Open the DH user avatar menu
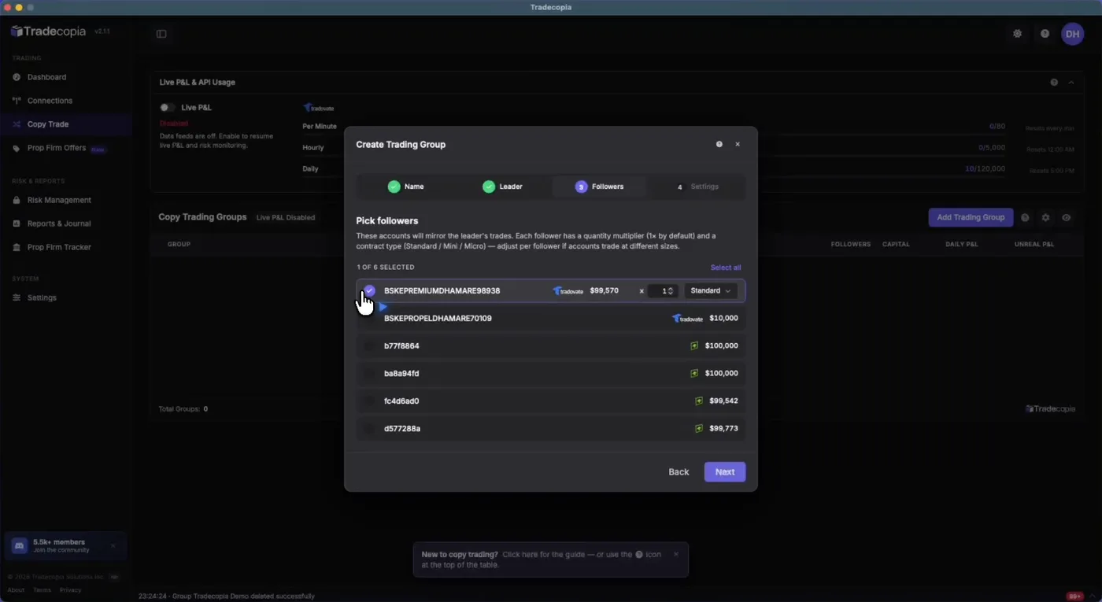This screenshot has width=1102, height=602. coord(1072,34)
